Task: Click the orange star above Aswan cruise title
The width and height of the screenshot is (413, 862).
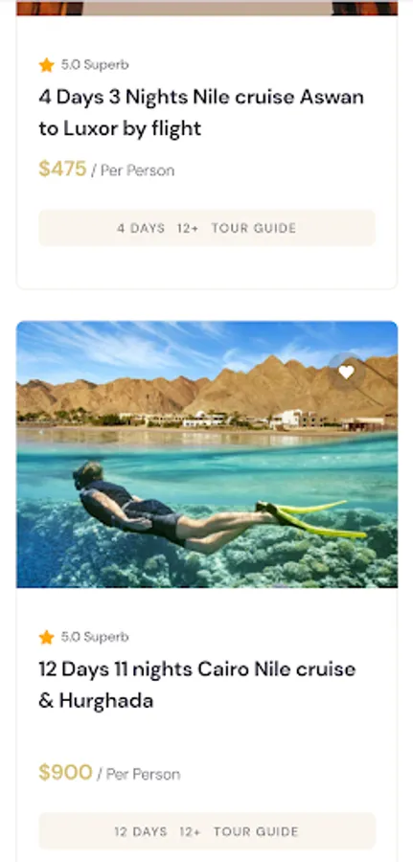Action: coord(47,65)
